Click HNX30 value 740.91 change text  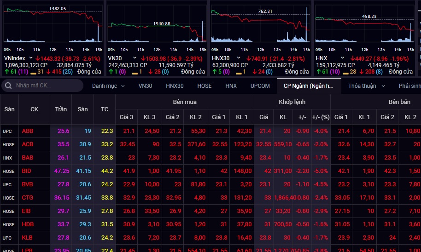click(276, 58)
